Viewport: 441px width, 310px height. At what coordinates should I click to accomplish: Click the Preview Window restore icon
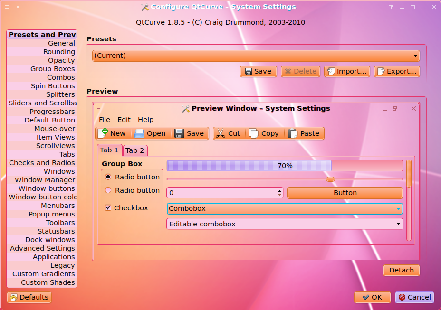tap(395, 109)
